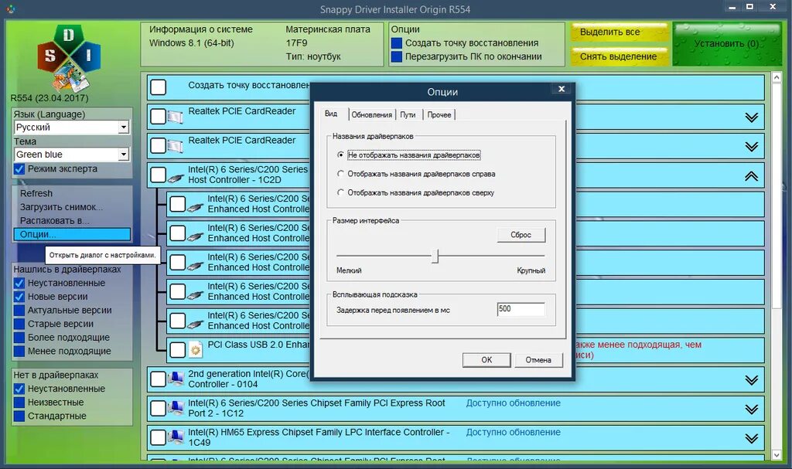Click Refresh in the left menu
The height and width of the screenshot is (469, 792).
[x=36, y=193]
